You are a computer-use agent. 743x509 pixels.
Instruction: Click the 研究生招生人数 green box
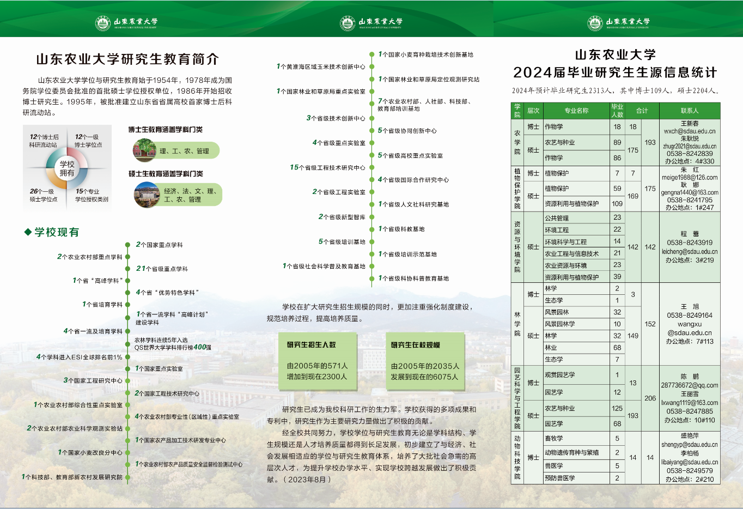coord(318,361)
